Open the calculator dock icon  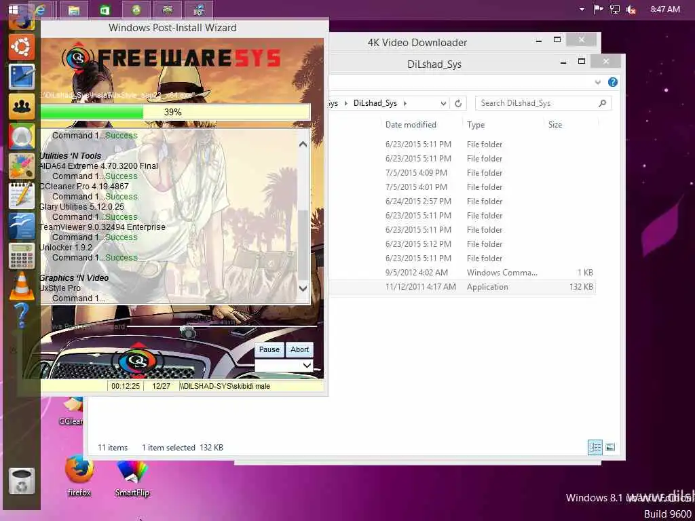click(x=21, y=256)
